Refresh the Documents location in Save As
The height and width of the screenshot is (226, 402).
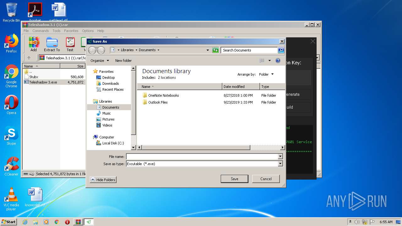click(215, 50)
